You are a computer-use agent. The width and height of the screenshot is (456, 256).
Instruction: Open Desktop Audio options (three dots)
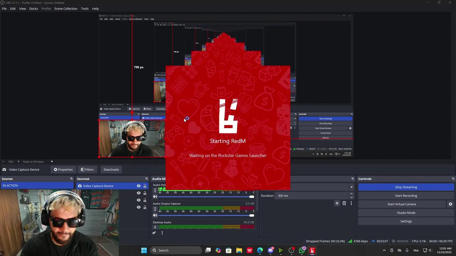tap(155, 227)
